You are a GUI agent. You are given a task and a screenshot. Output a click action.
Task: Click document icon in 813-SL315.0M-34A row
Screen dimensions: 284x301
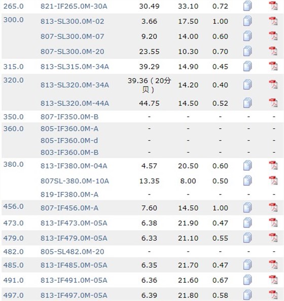click(247, 66)
